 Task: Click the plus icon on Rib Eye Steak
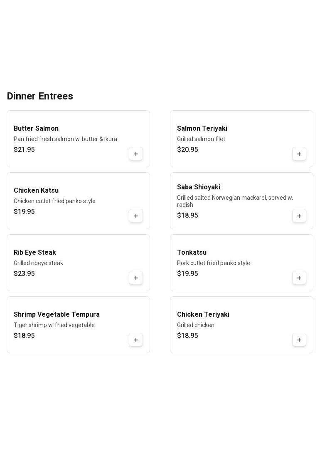click(x=136, y=278)
